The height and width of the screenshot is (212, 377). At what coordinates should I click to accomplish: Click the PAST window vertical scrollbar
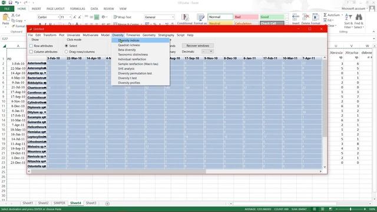click(x=325, y=98)
